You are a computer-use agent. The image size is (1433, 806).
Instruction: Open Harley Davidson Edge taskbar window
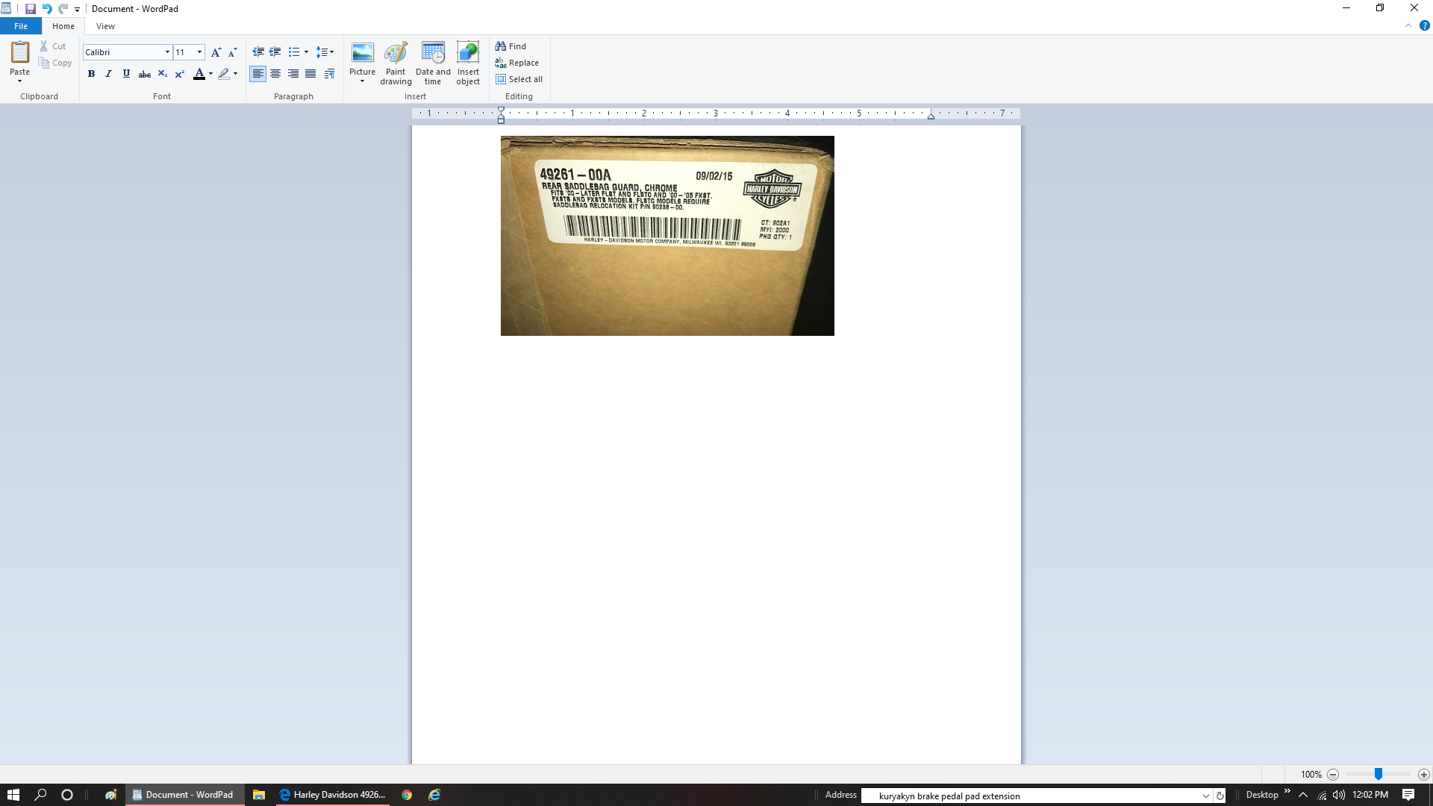333,795
